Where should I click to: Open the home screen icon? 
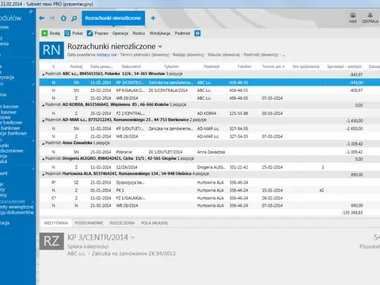(63, 18)
